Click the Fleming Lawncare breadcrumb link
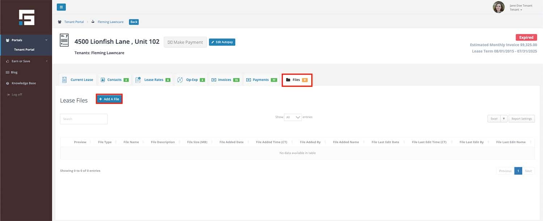The height and width of the screenshot is (221, 543). tap(110, 22)
